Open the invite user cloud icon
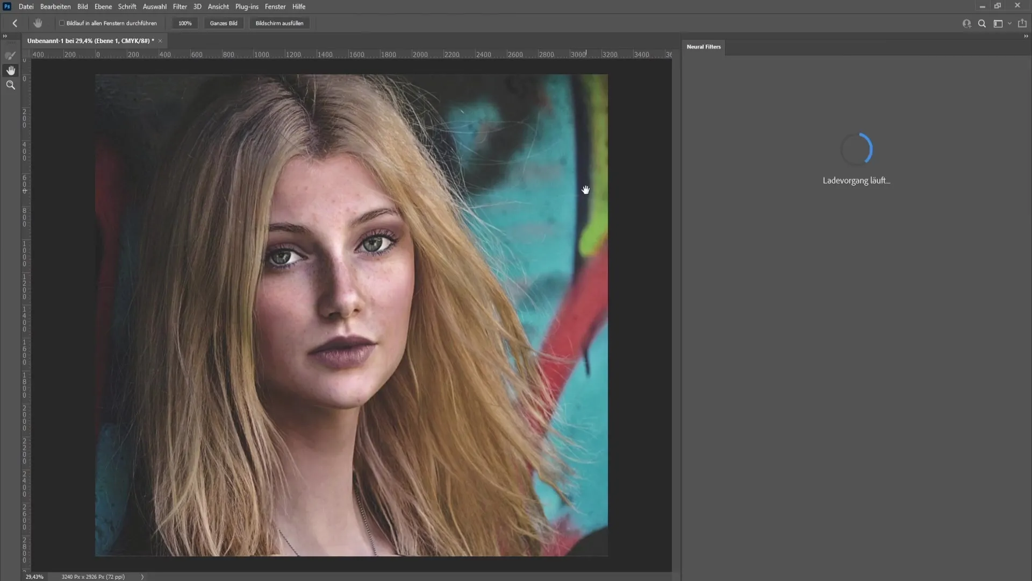The image size is (1032, 581). click(x=966, y=24)
